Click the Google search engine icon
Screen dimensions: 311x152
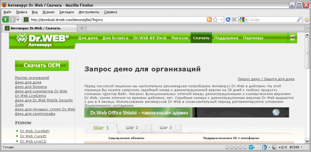[x=242, y=20]
